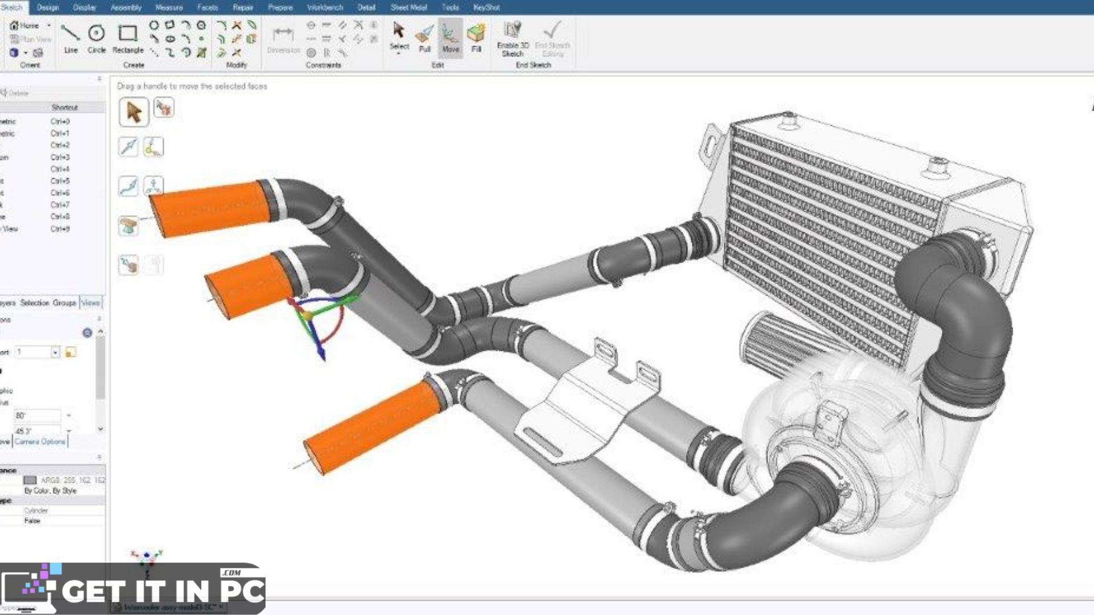Click the yellow viewport layout icon
This screenshot has width=1094, height=615.
[71, 352]
